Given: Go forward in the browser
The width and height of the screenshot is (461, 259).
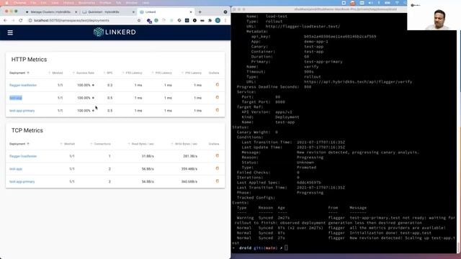Looking at the screenshot, I should coord(13,21).
